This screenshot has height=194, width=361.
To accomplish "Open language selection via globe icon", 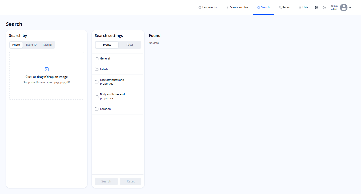I will pos(316,7).
